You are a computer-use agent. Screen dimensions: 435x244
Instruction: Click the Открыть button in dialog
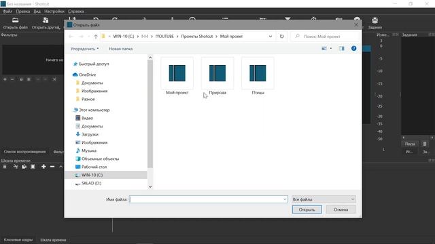307,209
